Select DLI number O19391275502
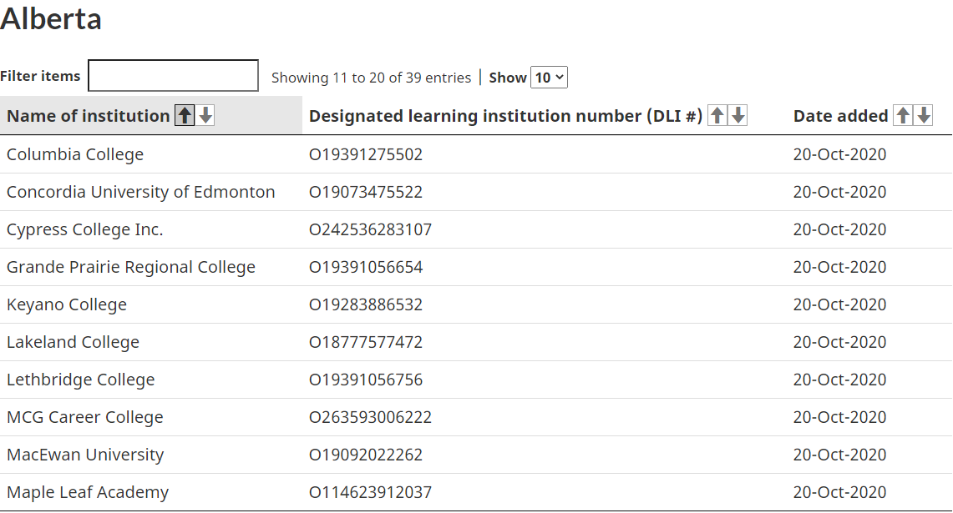 click(x=366, y=154)
